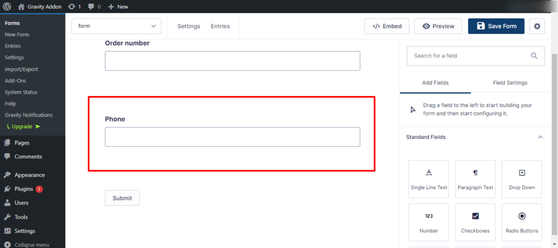Add a Drop Down field
This screenshot has width=558, height=248.
click(521, 179)
